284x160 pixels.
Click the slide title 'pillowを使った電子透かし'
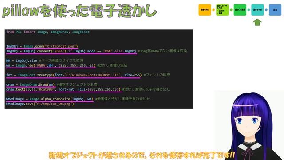79,11
